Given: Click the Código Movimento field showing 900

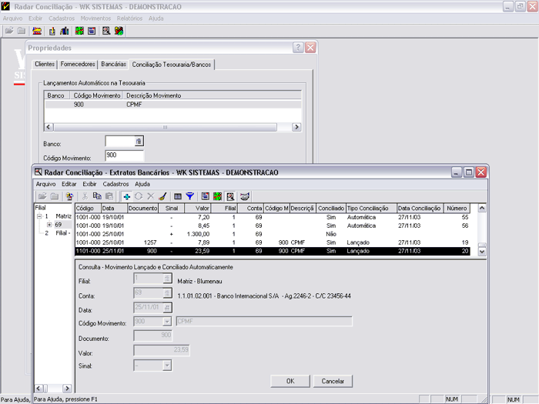Looking at the screenshot, I should (123, 155).
